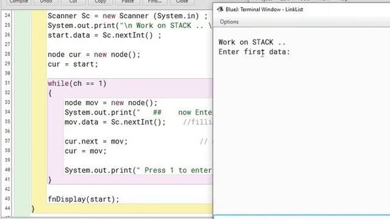
Task: Click the 'Work on STACK ..' terminal output line
Action: coord(252,42)
